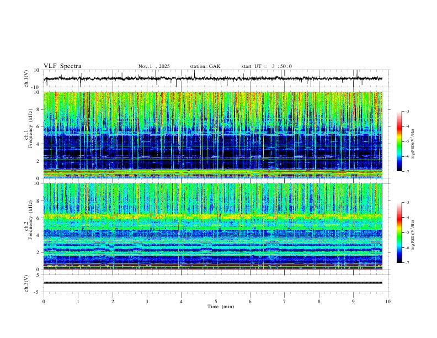Click the yellow 6 kHz band in ch.2 spectrogram

click(x=213, y=216)
